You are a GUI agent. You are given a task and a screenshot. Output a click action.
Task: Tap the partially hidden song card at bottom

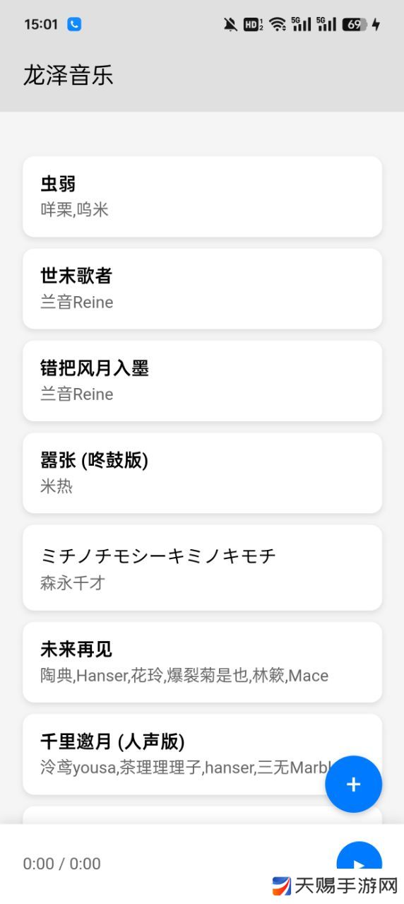[203, 816]
